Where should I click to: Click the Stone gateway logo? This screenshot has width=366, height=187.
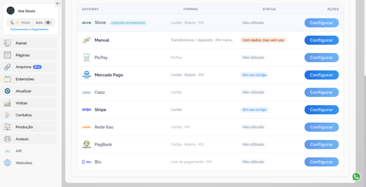[x=87, y=23]
